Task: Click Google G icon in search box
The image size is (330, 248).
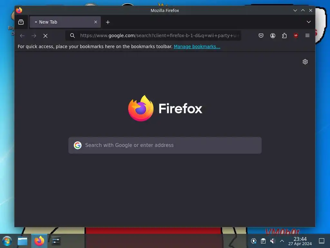Action: pyautogui.click(x=78, y=145)
